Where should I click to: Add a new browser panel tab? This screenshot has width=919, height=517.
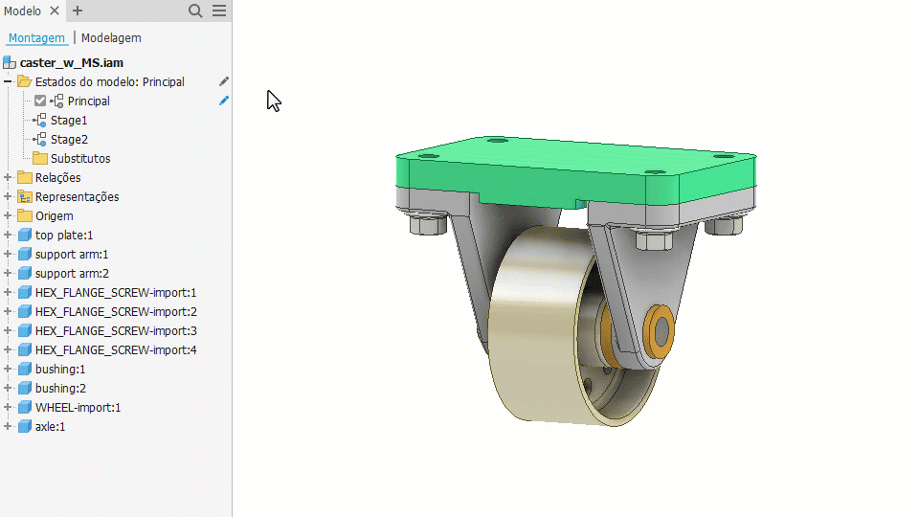click(78, 11)
